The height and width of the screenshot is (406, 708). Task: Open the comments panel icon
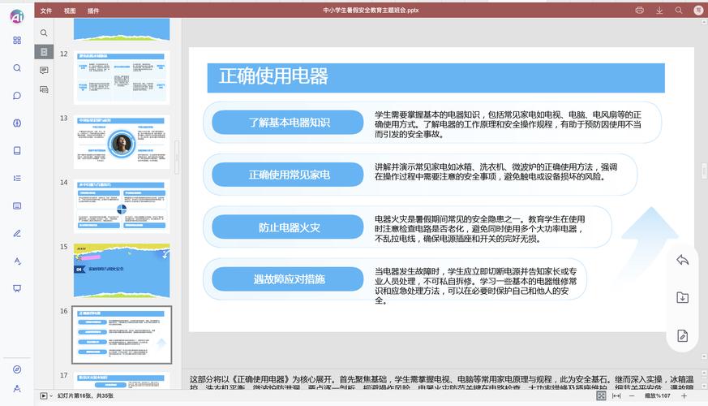[44, 89]
